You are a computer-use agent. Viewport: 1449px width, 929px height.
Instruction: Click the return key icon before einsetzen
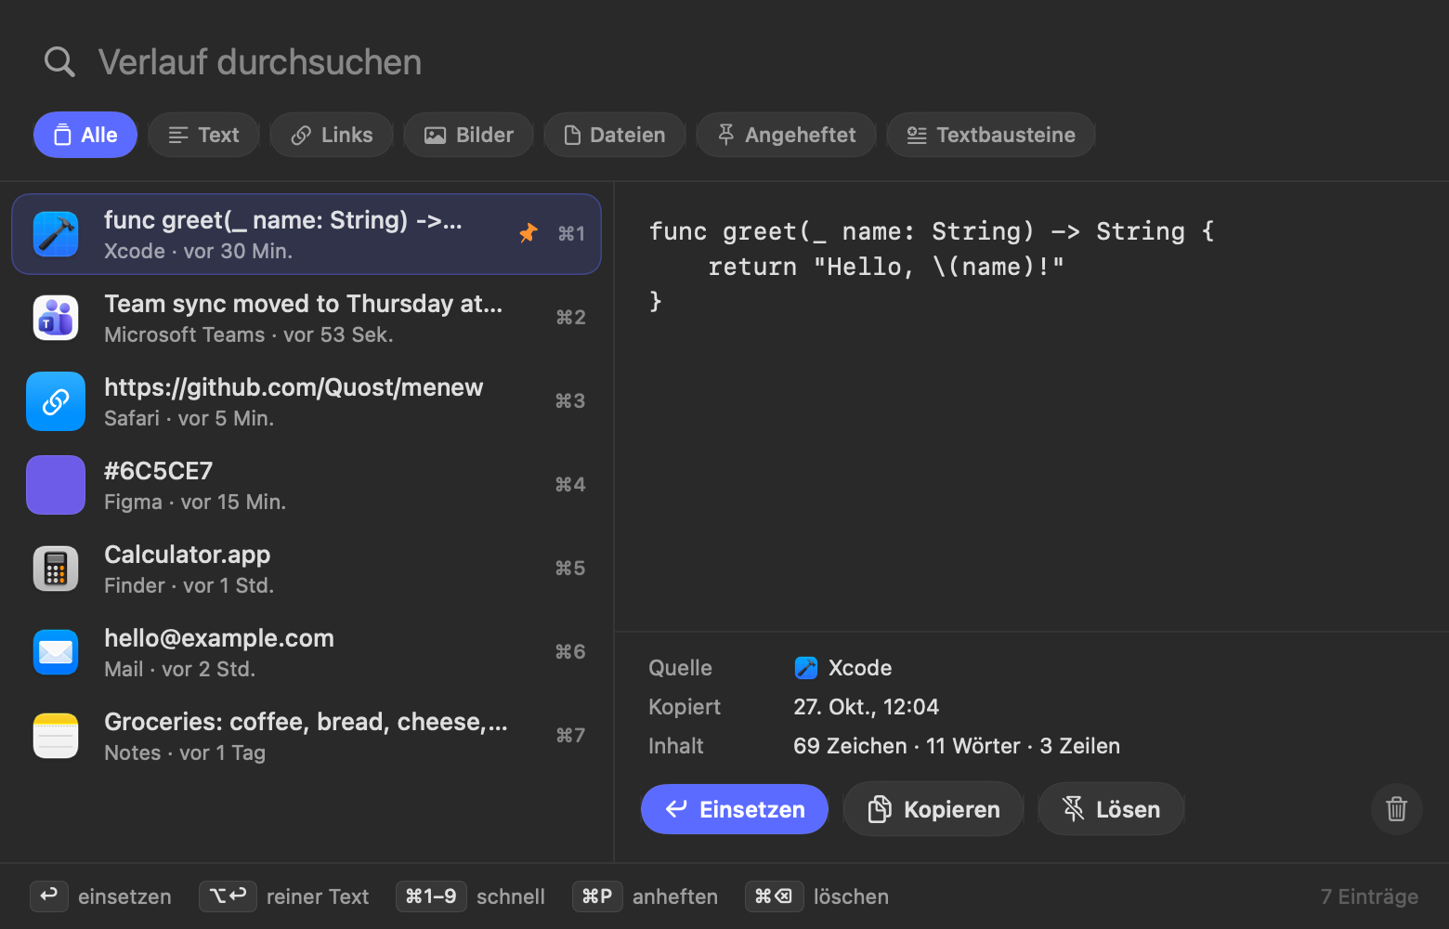click(x=49, y=896)
